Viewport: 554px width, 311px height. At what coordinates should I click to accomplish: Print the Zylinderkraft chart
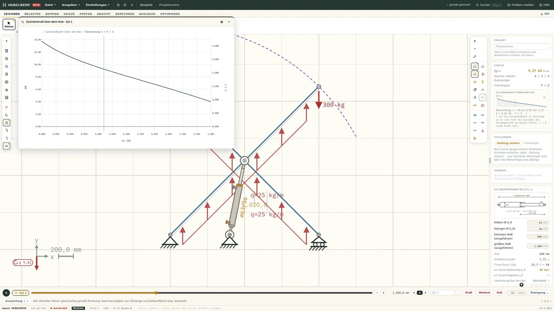(222, 22)
